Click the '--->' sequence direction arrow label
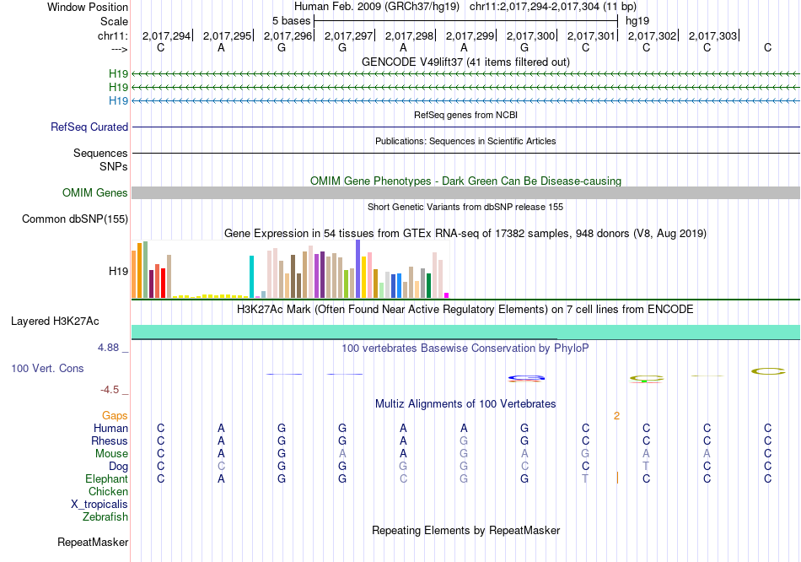This screenshot has height=562, width=801. [119, 49]
